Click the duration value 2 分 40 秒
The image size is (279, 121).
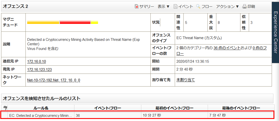pyautogui.click(x=185, y=69)
